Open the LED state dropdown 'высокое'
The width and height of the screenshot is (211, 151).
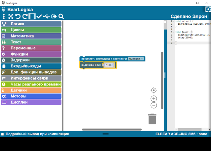[136, 59]
